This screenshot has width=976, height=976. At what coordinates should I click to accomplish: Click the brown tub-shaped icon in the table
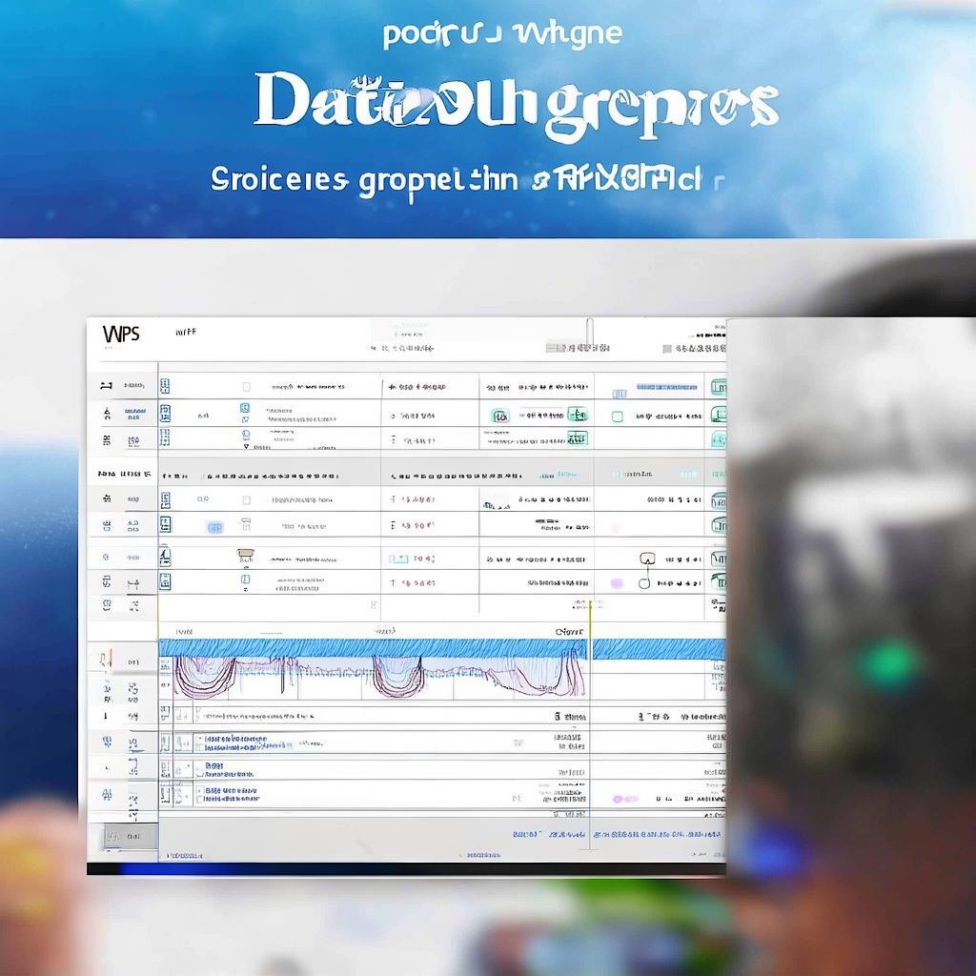(x=245, y=554)
